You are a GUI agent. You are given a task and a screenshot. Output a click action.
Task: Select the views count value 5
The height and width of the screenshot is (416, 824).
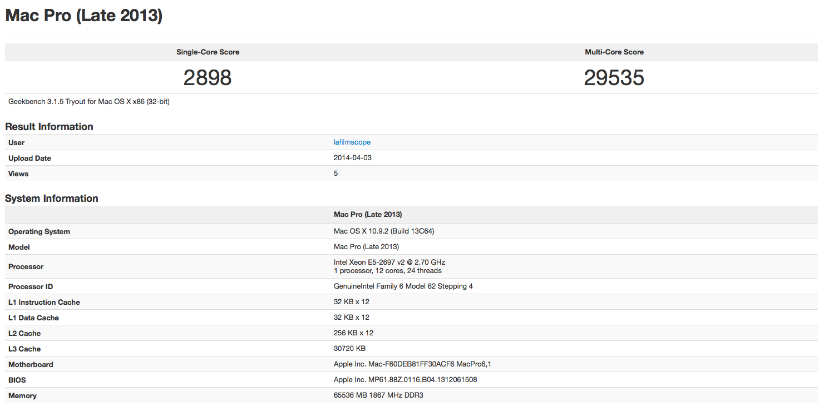pyautogui.click(x=336, y=174)
